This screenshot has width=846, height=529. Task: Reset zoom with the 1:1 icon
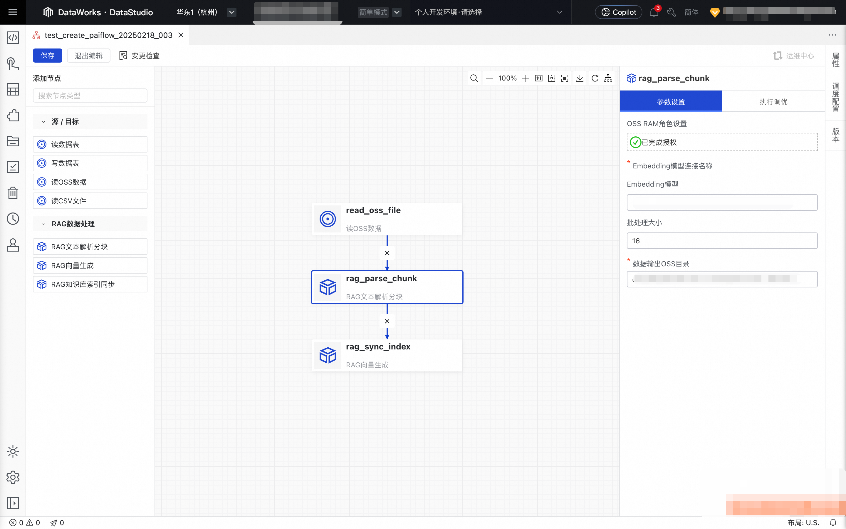[539, 78]
